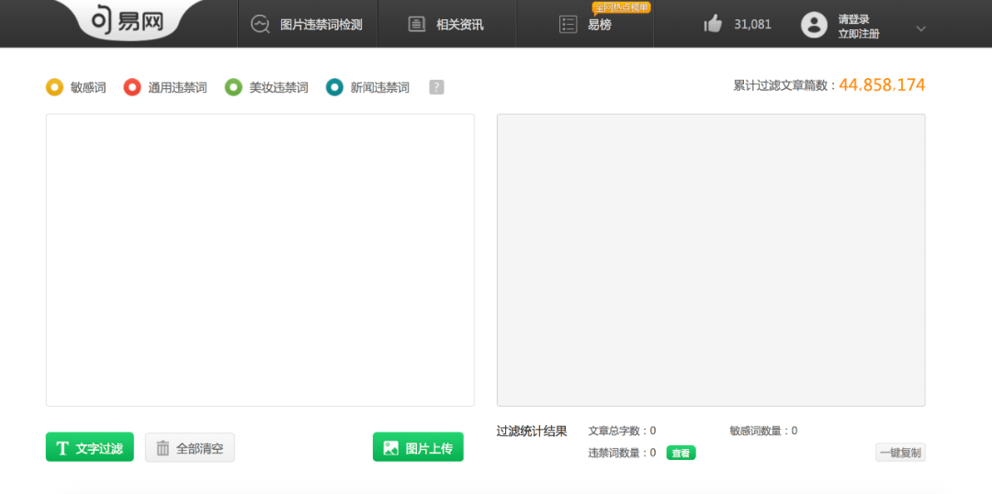Select the 美妆违禁词 radio option
The width and height of the screenshot is (992, 494).
point(233,87)
